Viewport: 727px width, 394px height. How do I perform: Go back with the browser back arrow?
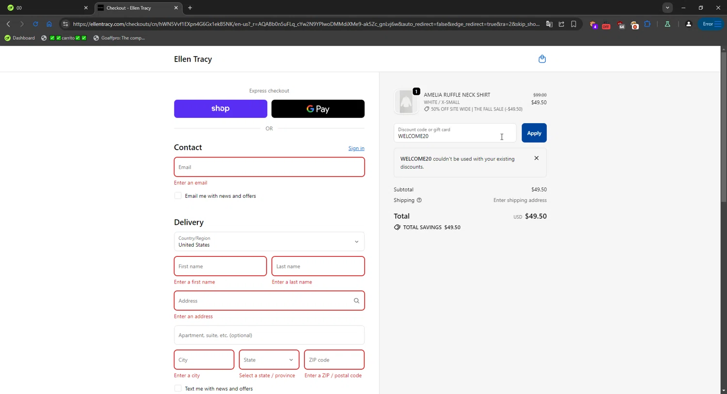[x=8, y=24]
